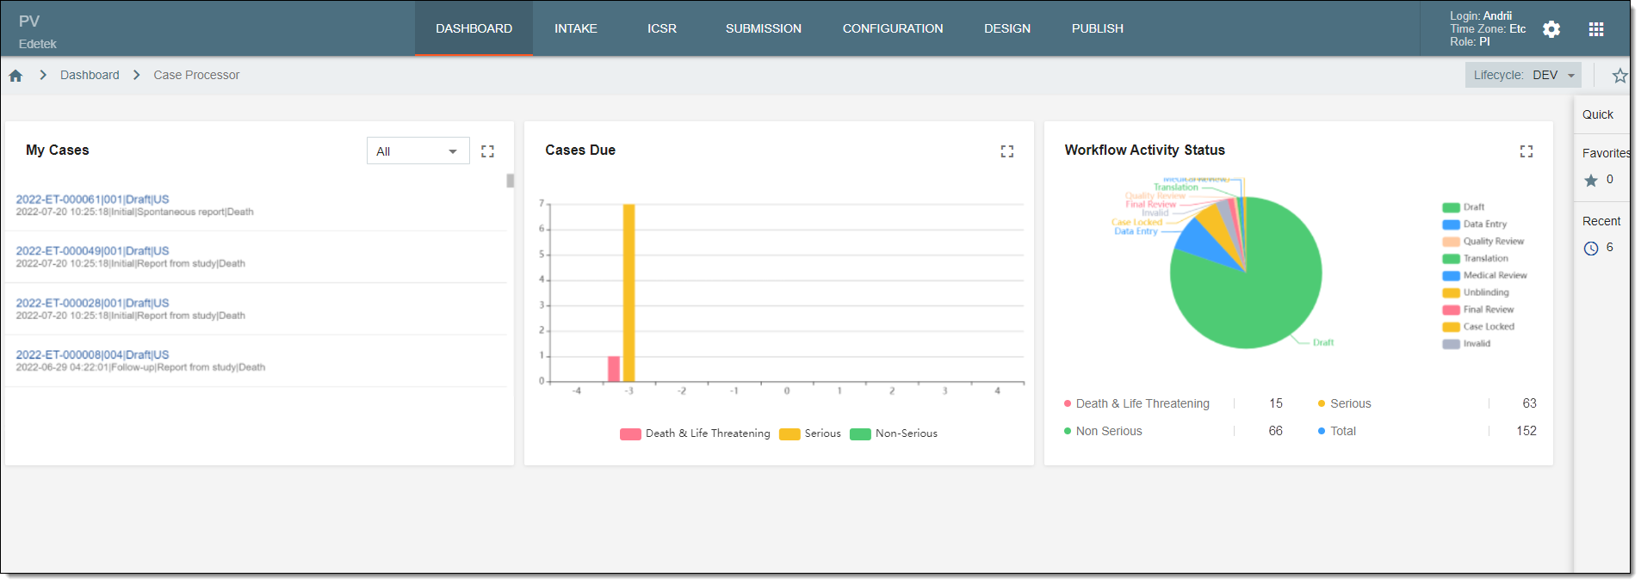
Task: Click the Serious count 63
Action: (1529, 403)
